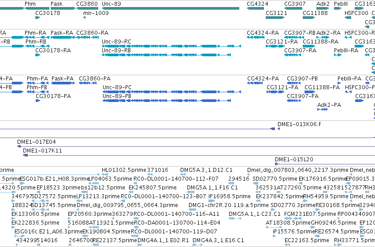Open the EC22163.5prime EST label
Screen dimensions: 375x247
click(x=307, y=240)
